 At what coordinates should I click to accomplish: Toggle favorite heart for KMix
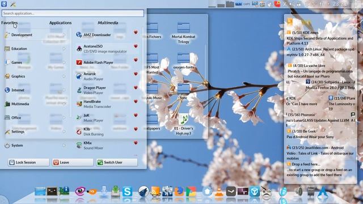[136, 143]
